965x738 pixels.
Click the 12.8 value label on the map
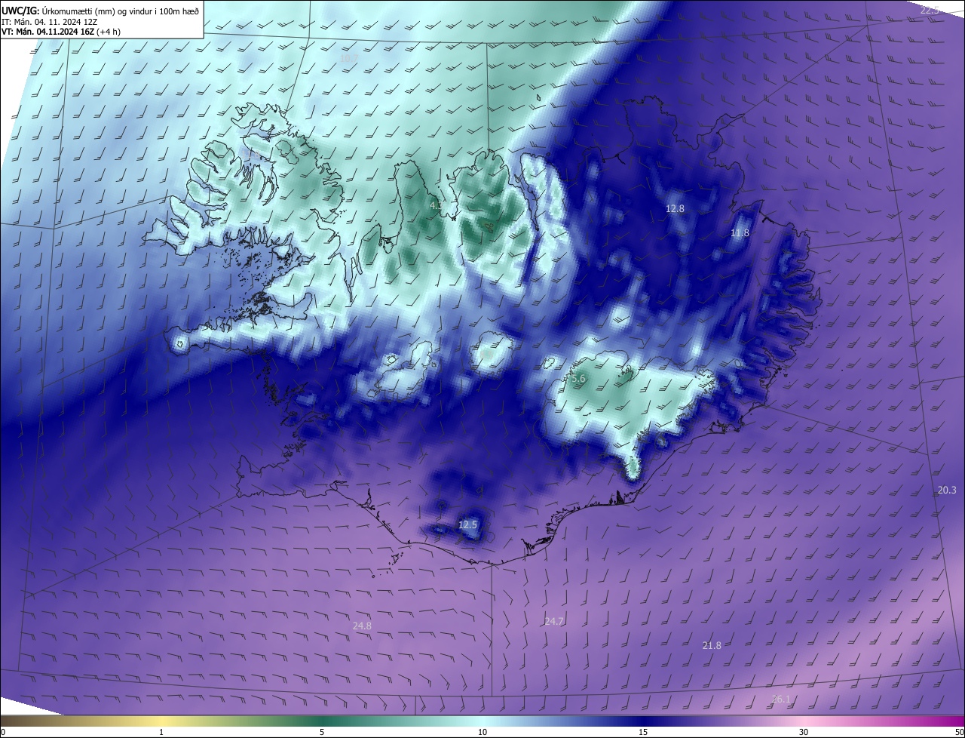[675, 208]
